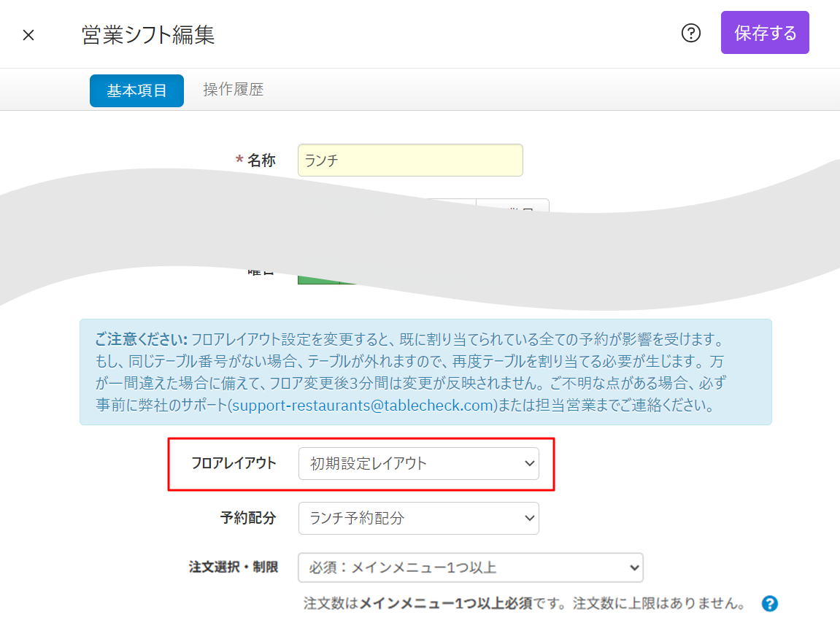Expand the 注文選択・制限 dropdown
Viewport: 840px width, 639px height.
coord(471,568)
